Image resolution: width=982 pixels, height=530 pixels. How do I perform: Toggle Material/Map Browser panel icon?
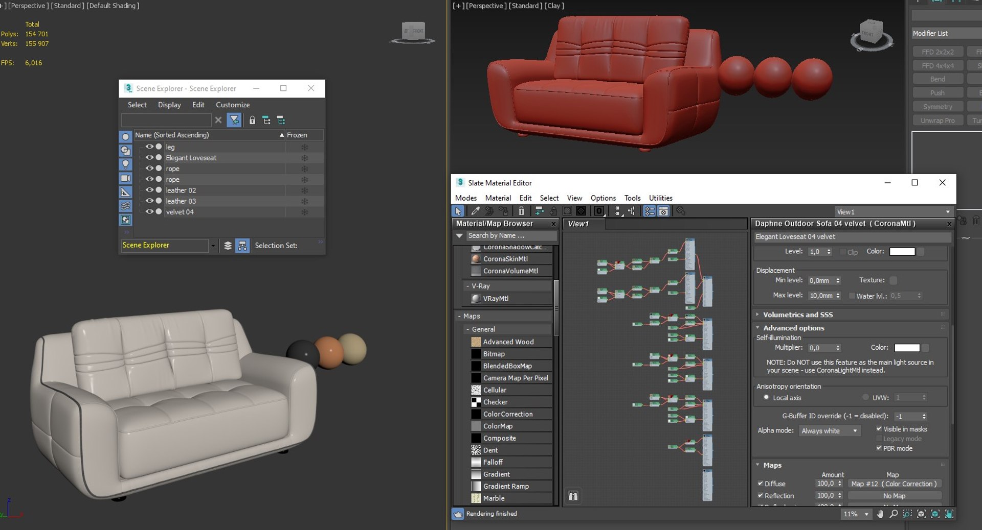[650, 211]
